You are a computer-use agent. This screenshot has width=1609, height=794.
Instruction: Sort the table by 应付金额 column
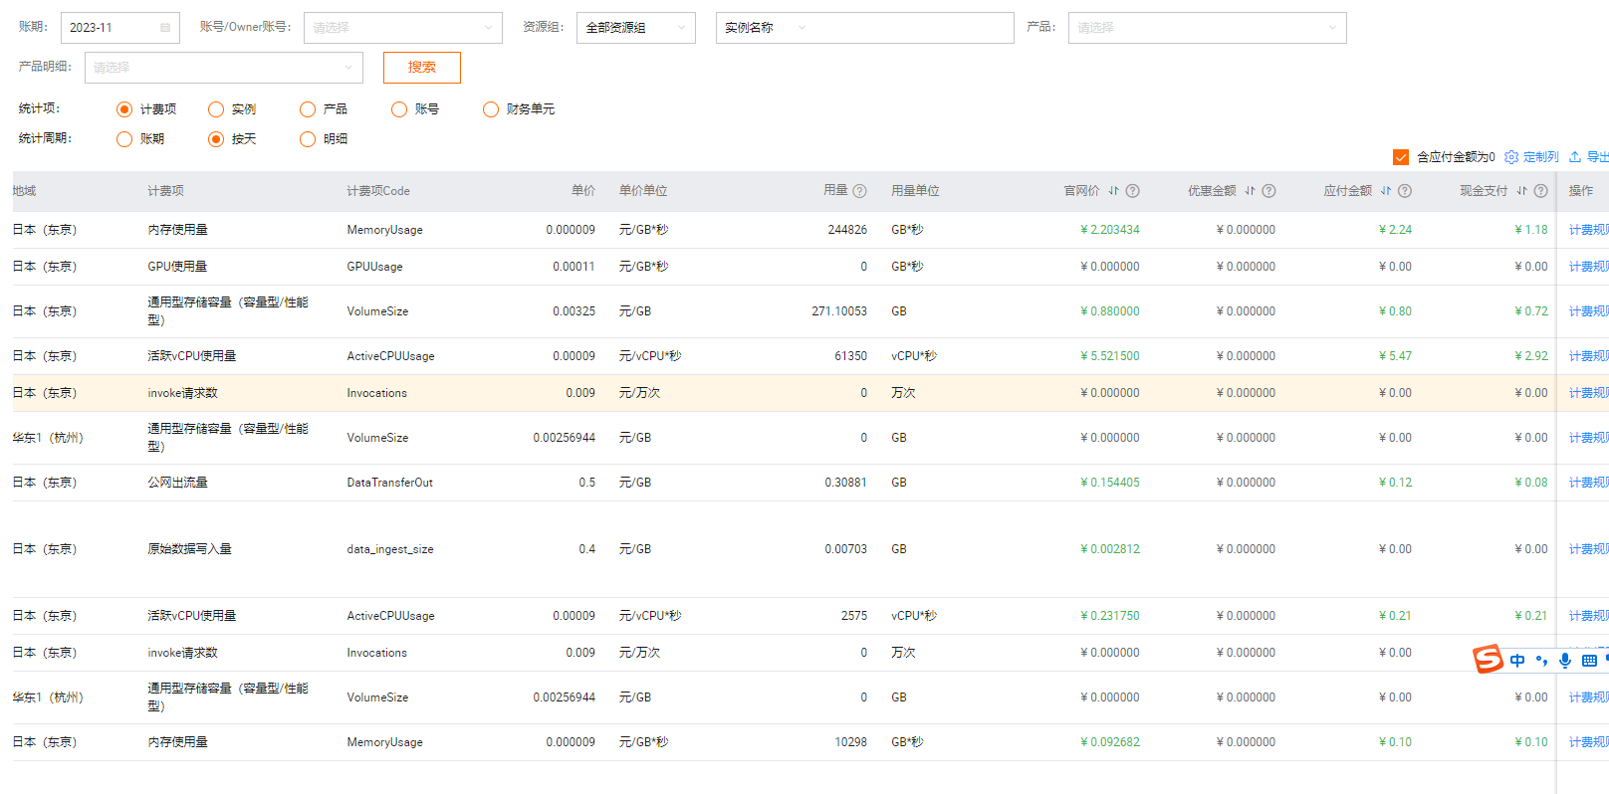point(1385,191)
